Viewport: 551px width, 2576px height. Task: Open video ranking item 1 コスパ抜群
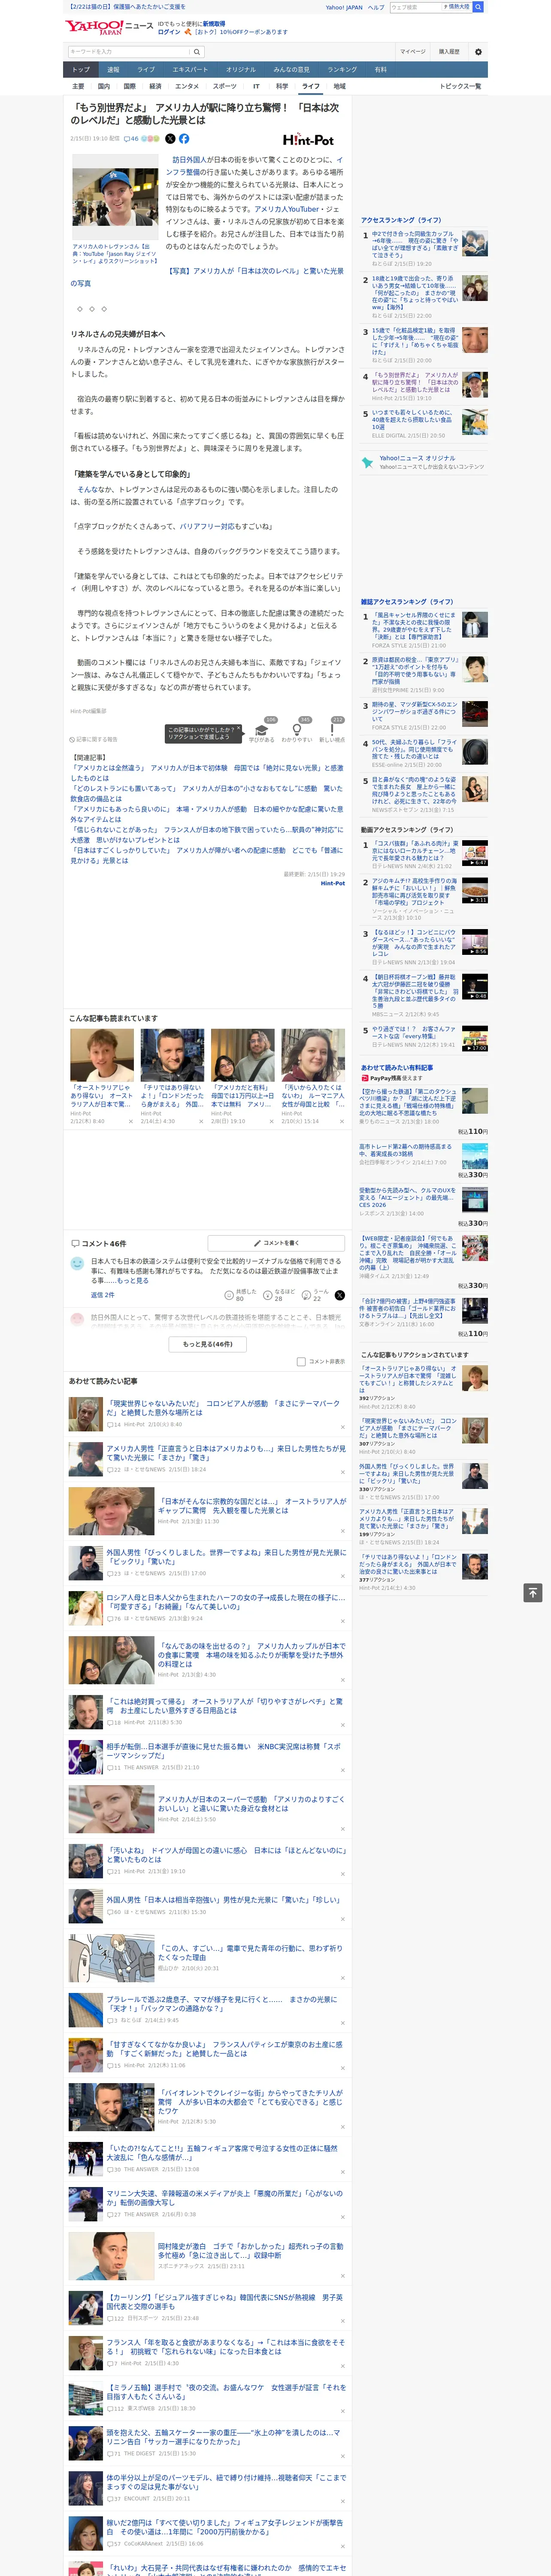pyautogui.click(x=414, y=851)
